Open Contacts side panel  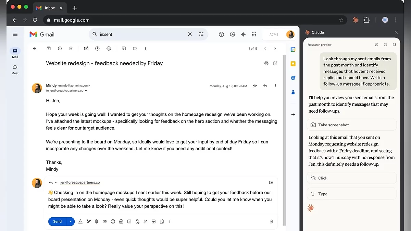pos(293,92)
